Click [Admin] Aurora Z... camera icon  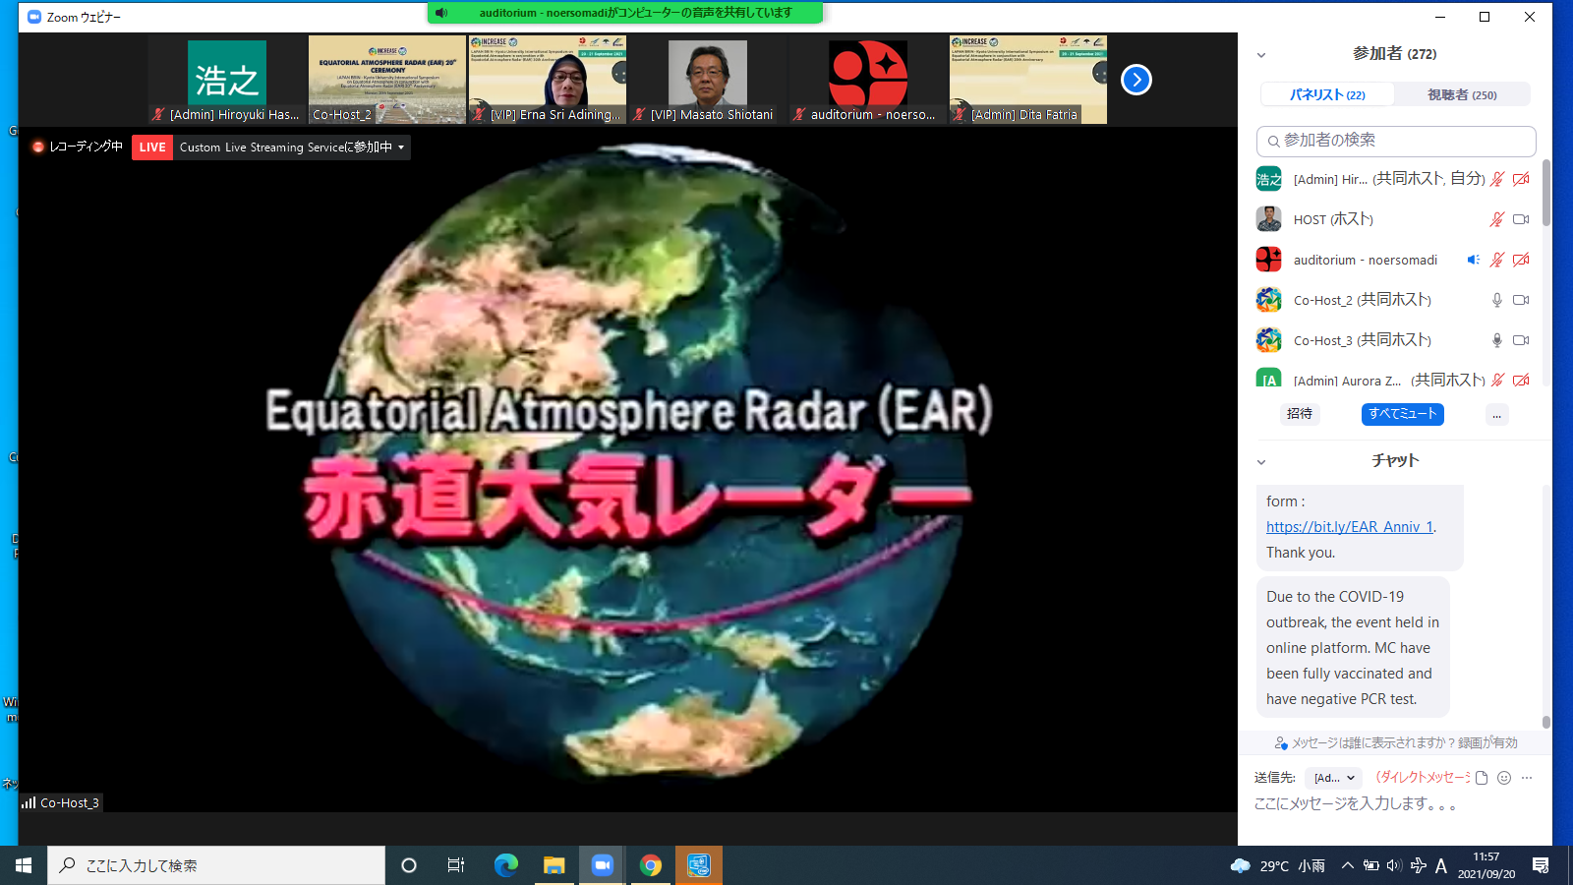pos(1521,380)
